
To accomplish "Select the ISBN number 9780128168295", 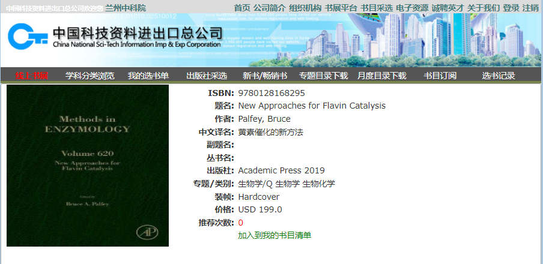I will pyautogui.click(x=271, y=93).
